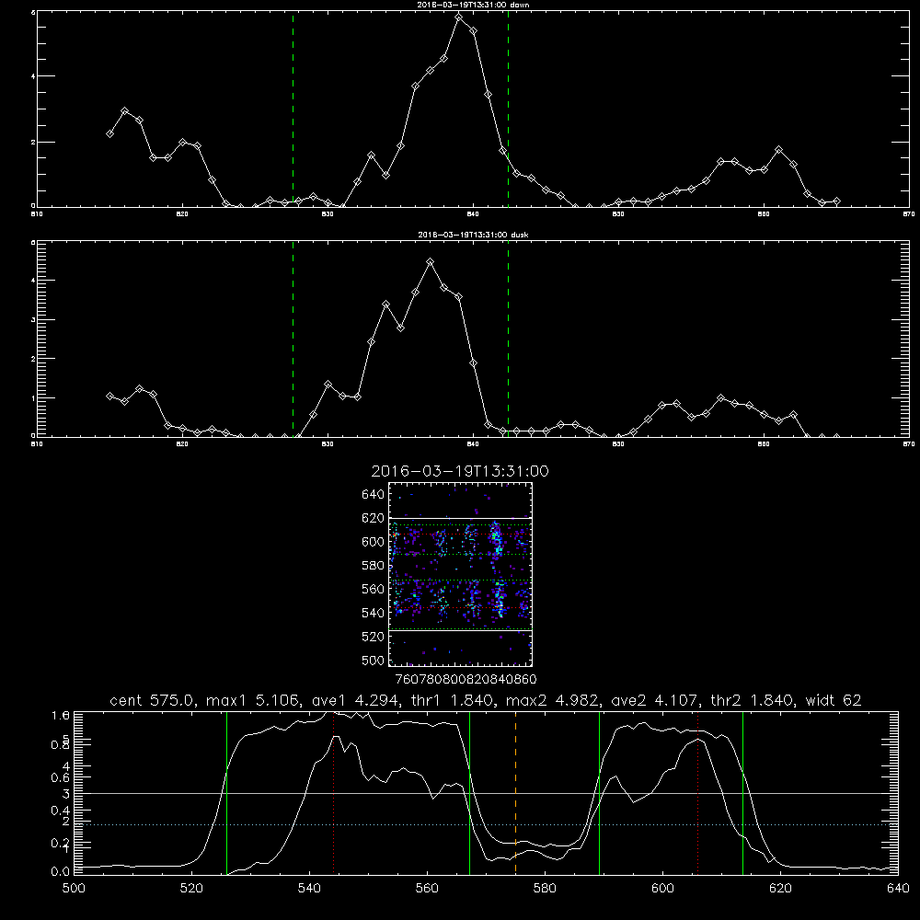
Task: Click the "thr2 1.840" value in stats header
Action: tap(753, 700)
